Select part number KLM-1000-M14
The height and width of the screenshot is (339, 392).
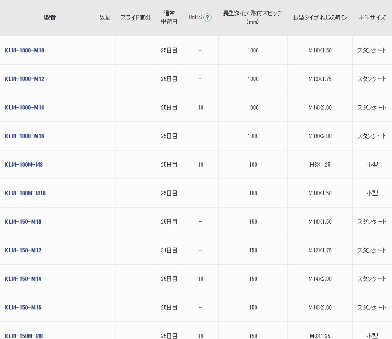click(24, 108)
